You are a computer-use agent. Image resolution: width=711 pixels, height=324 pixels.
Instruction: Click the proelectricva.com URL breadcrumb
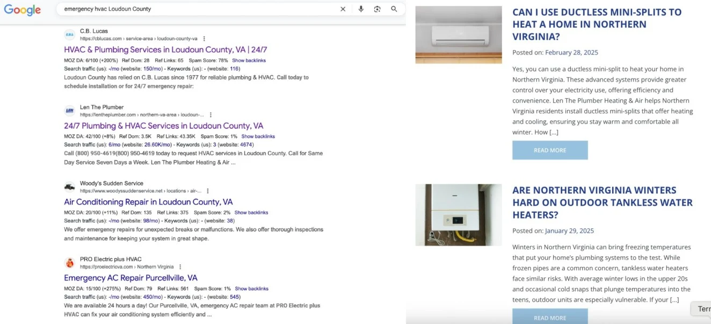pyautogui.click(x=127, y=267)
